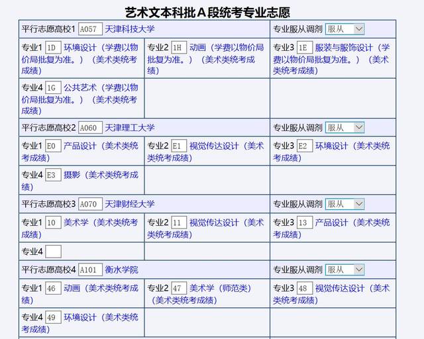The height and width of the screenshot is (339, 424).
Task: Click 天津科技大学 major text 环境设计
Action: pos(80,48)
